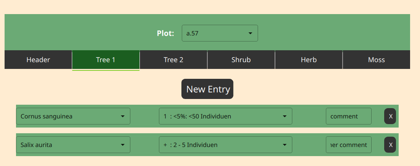The image size is (420, 166).
Task: Open the Tree 2 tab
Action: pyautogui.click(x=173, y=60)
